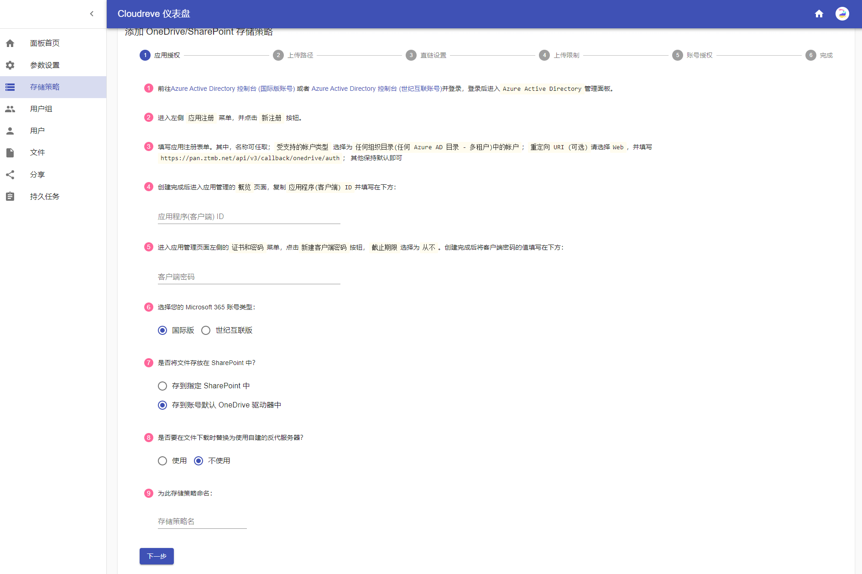Focus the 应用程序(客户端) ID field
The width and height of the screenshot is (862, 574).
(249, 217)
